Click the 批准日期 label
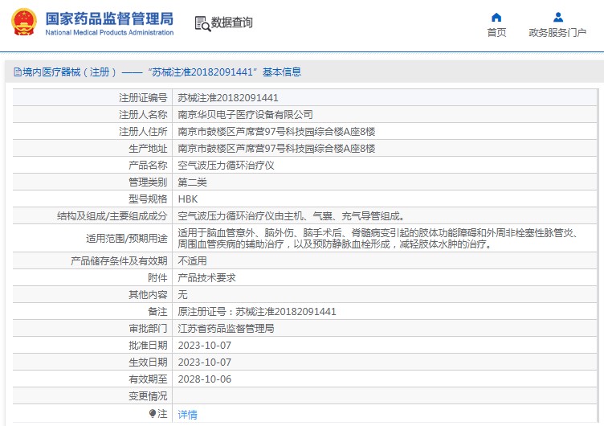This screenshot has width=604, height=426. coord(148,346)
